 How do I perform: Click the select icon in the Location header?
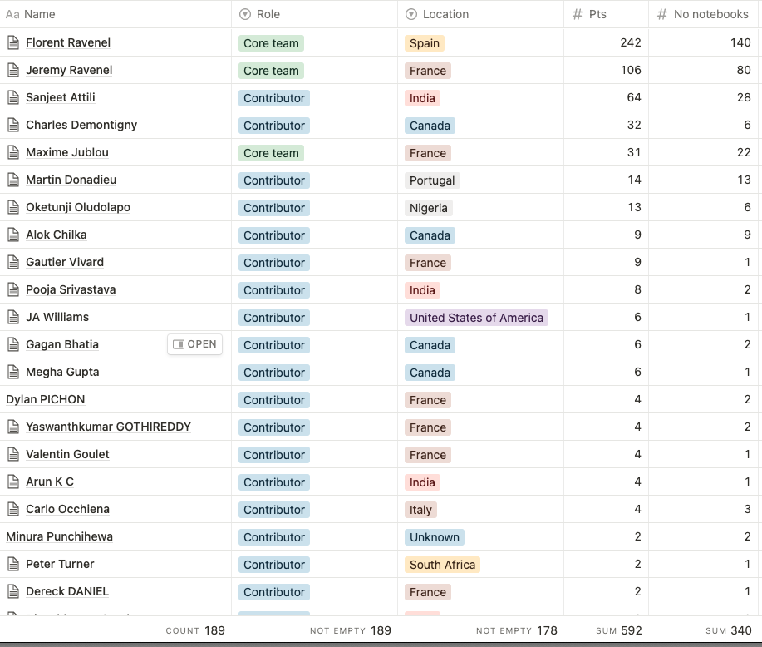[x=410, y=13]
